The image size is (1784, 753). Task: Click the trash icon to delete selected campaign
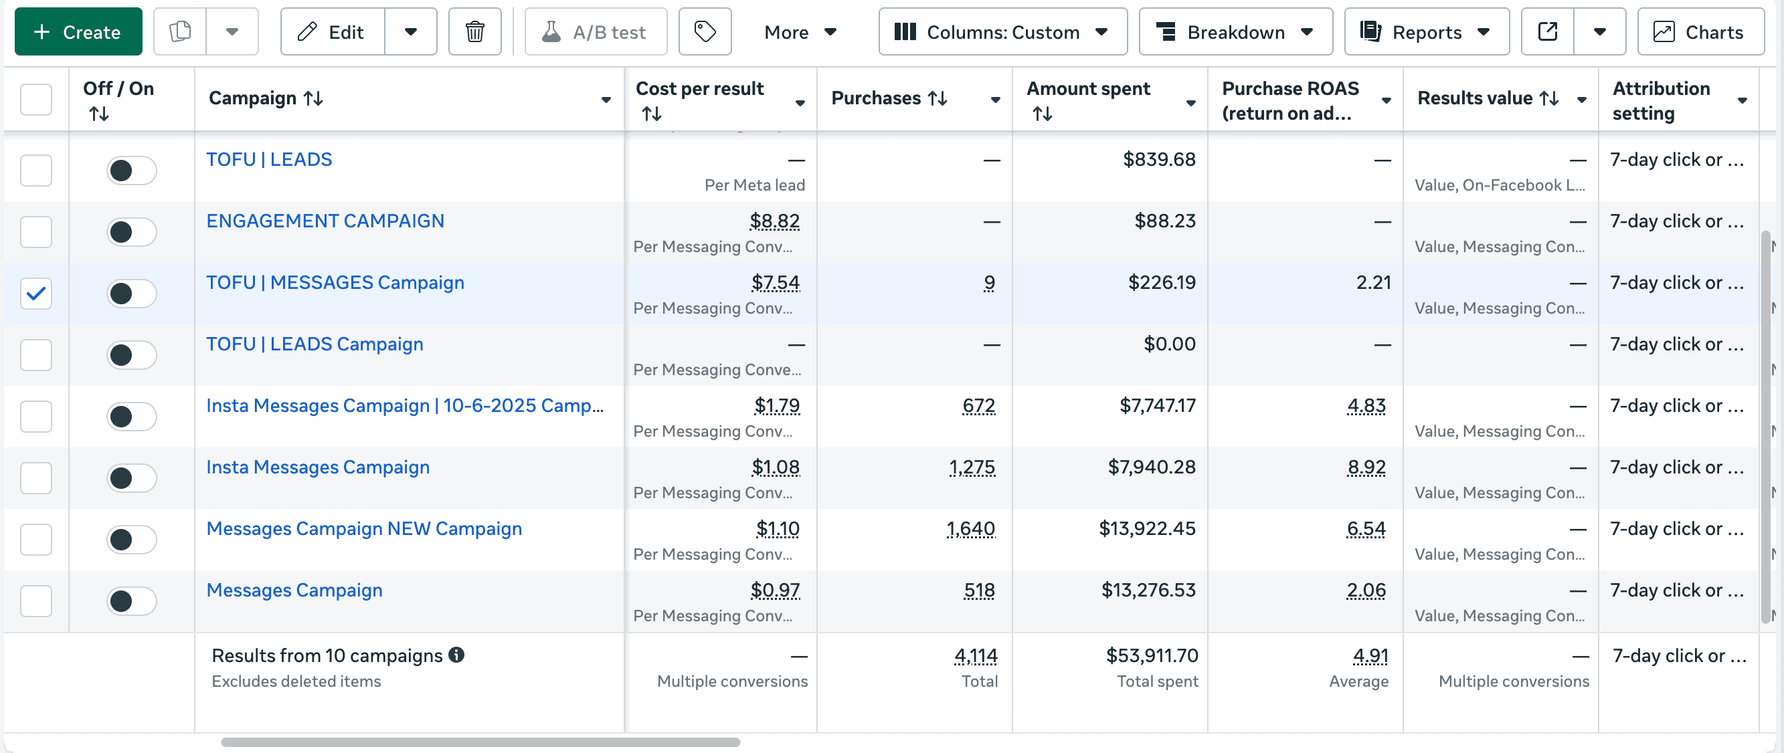(x=474, y=31)
